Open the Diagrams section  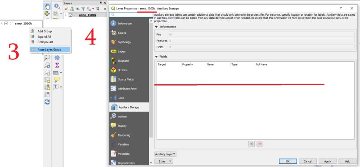(x=129, y=61)
